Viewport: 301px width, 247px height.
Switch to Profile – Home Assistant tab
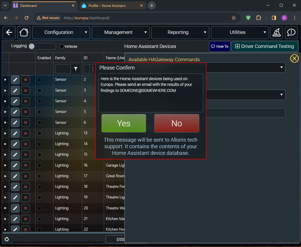[x=112, y=5]
